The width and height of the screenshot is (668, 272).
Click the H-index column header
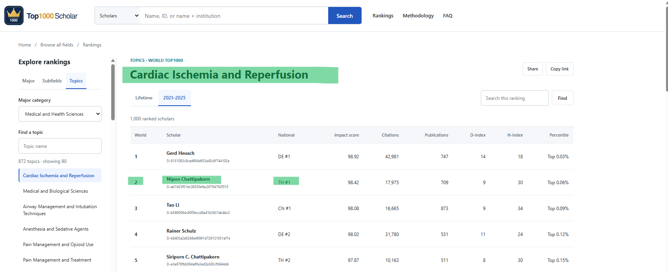point(515,135)
